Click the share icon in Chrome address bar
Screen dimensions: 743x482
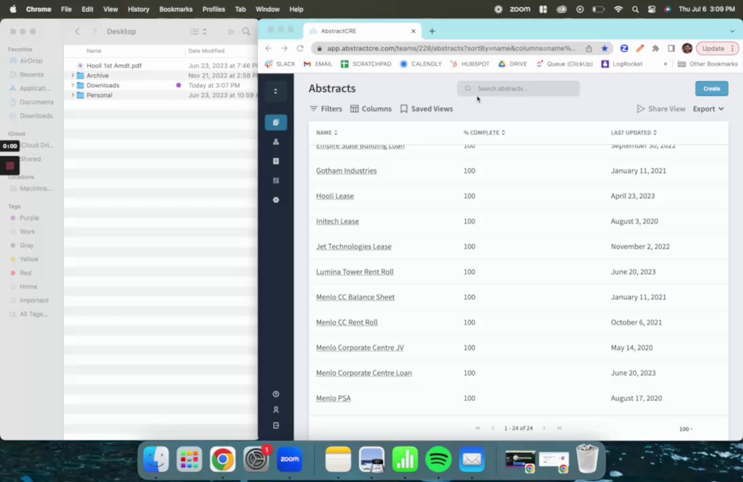[x=588, y=48]
